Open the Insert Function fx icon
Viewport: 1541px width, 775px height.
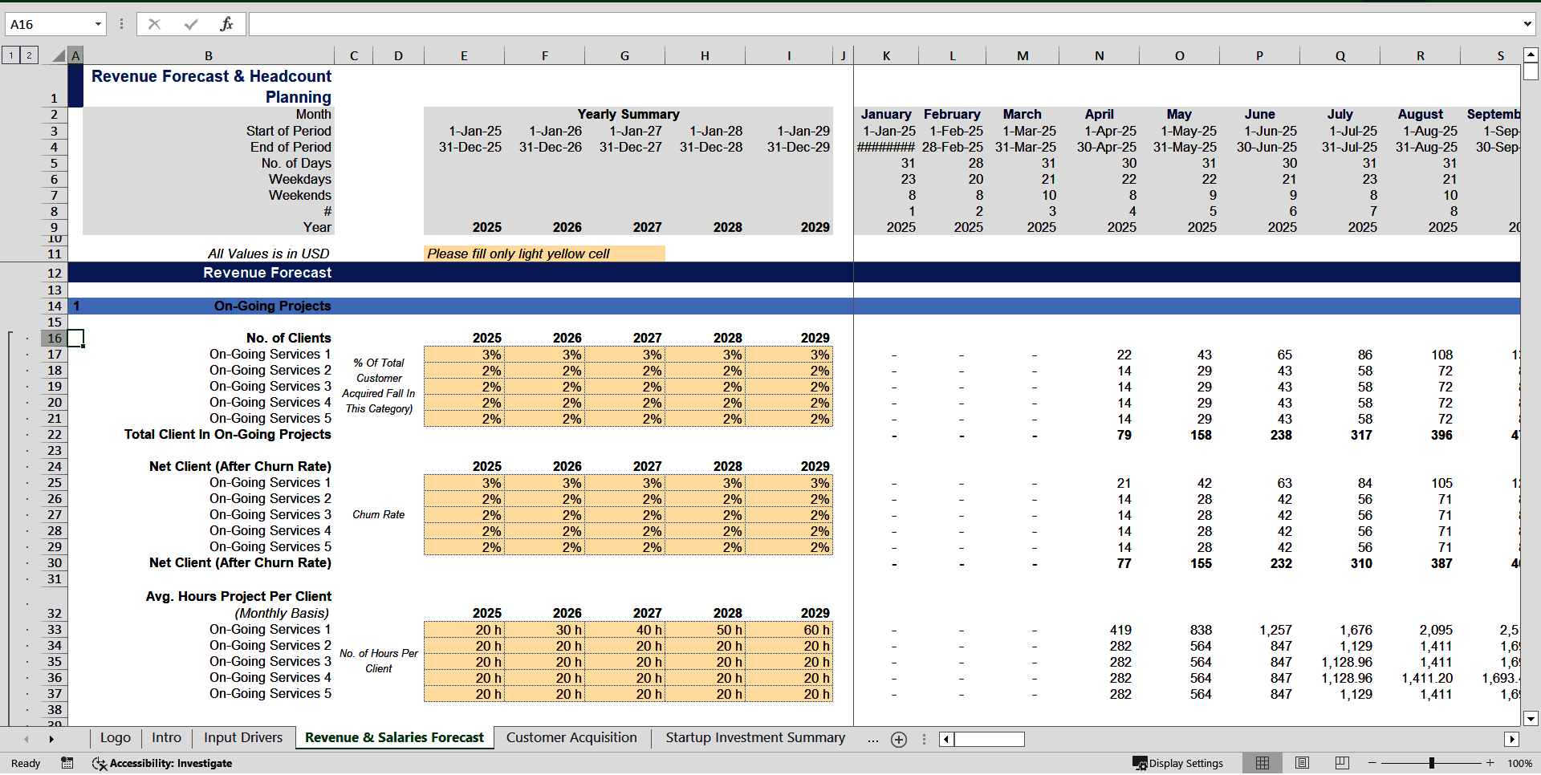[x=226, y=24]
